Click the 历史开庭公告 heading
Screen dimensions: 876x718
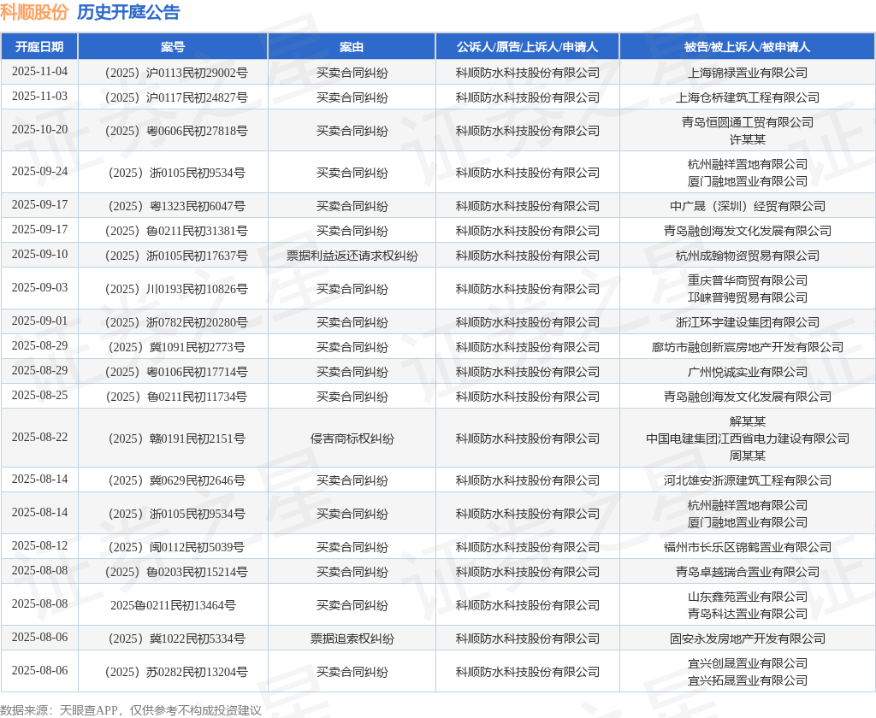pyautogui.click(x=128, y=12)
